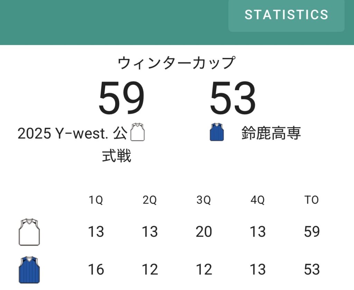This screenshot has height=290, width=354.
Task: Tap white team's 3Q score of 20
Action: [204, 232]
